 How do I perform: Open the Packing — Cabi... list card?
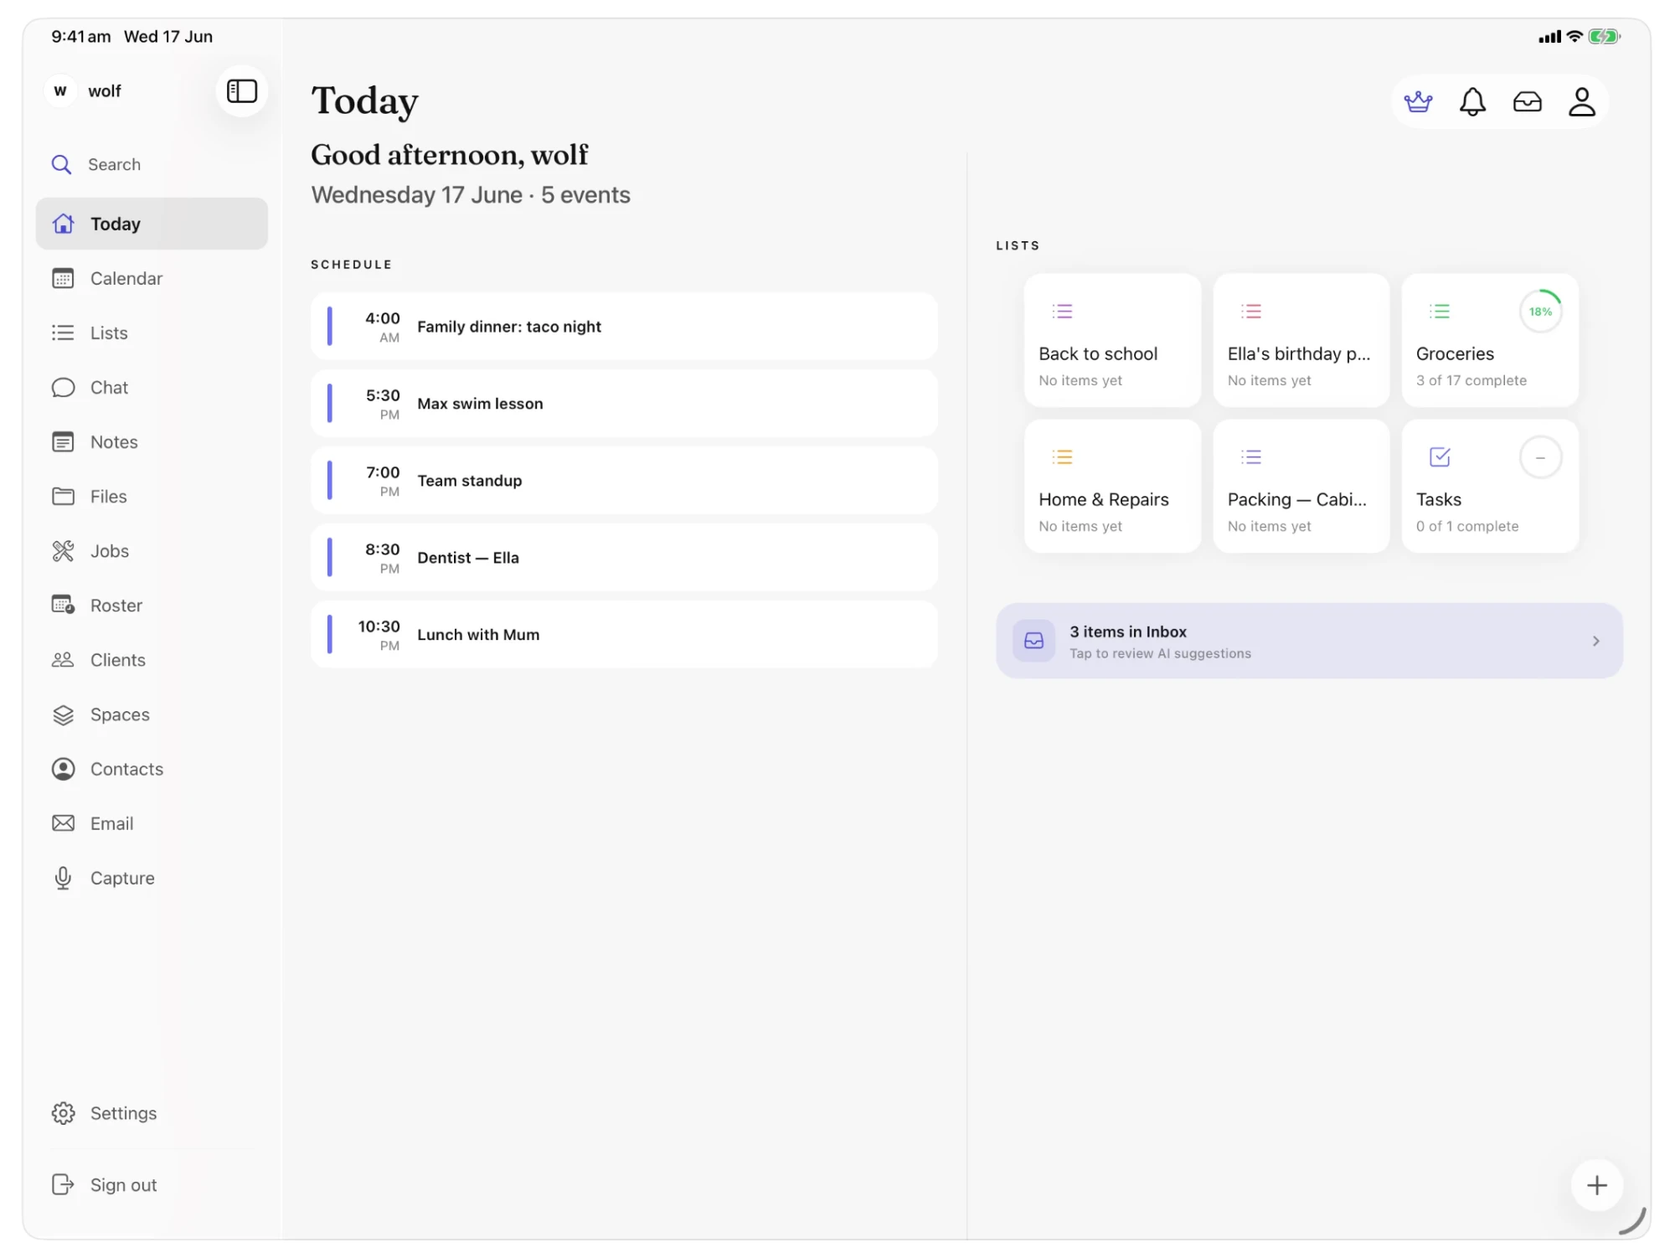(1301, 487)
